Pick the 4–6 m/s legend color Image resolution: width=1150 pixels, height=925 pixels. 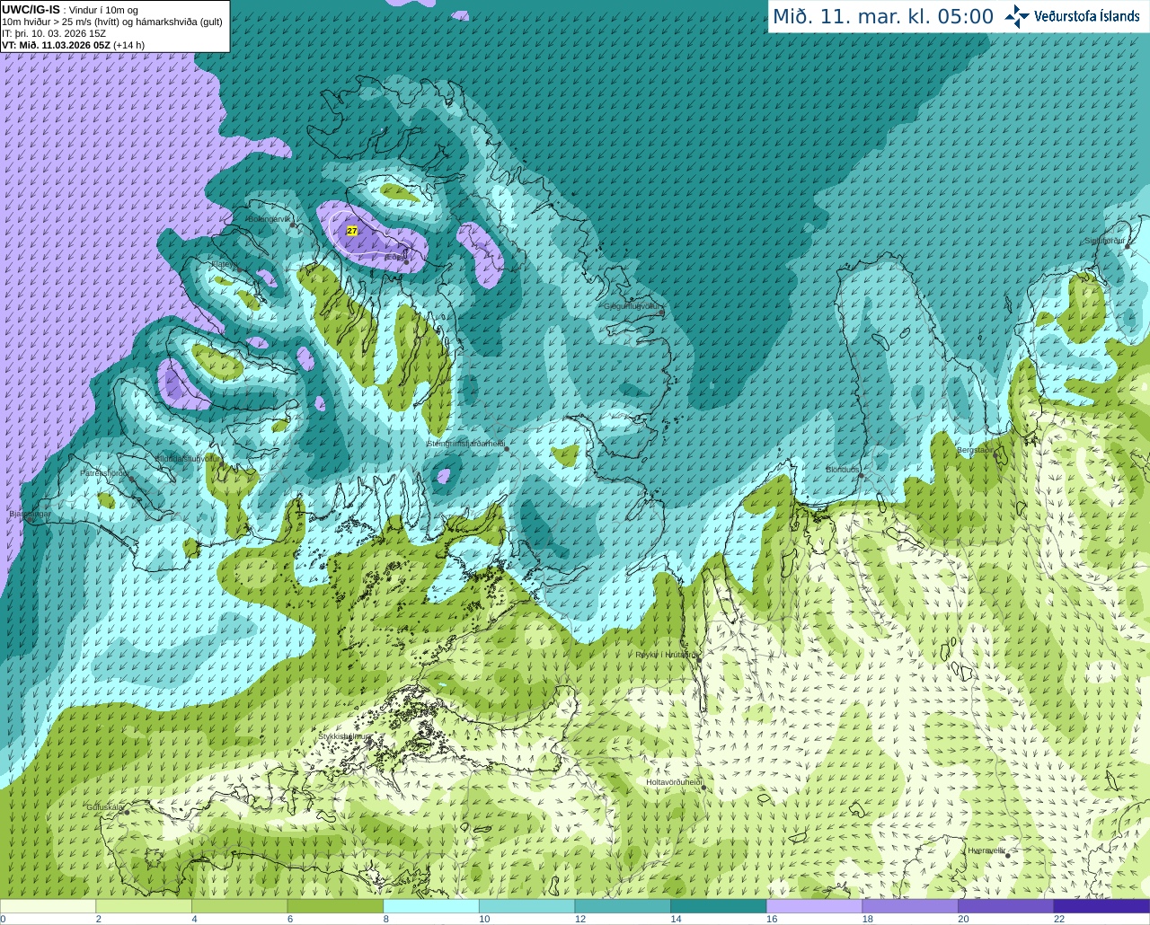(x=239, y=906)
